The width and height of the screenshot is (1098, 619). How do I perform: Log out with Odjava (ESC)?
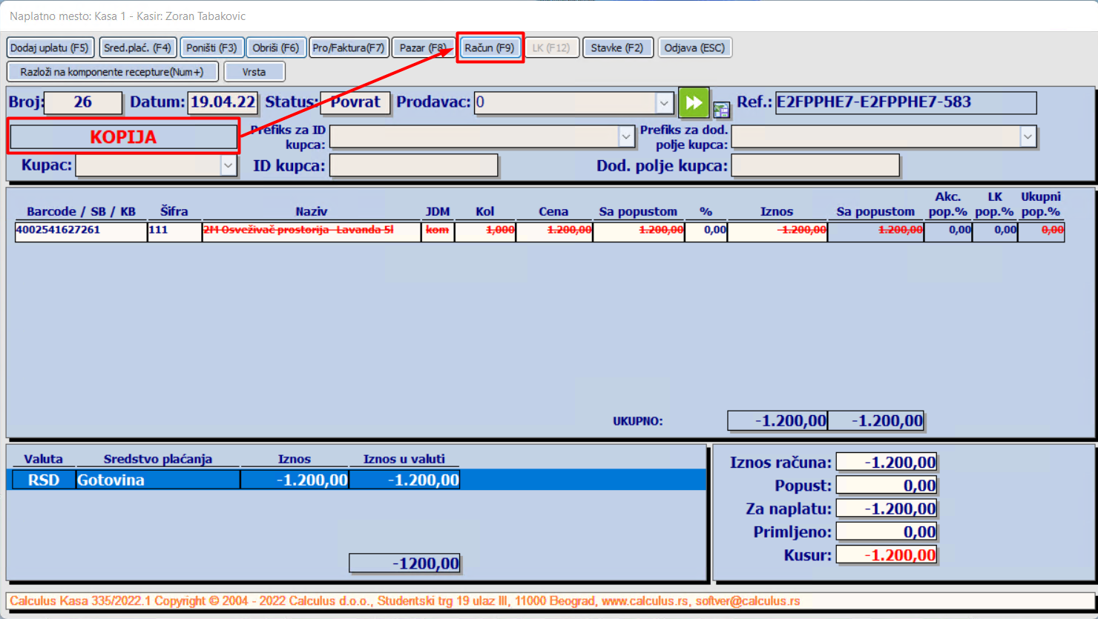[694, 48]
